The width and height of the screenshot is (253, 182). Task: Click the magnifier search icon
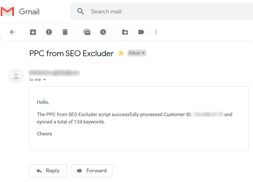[x=80, y=11]
